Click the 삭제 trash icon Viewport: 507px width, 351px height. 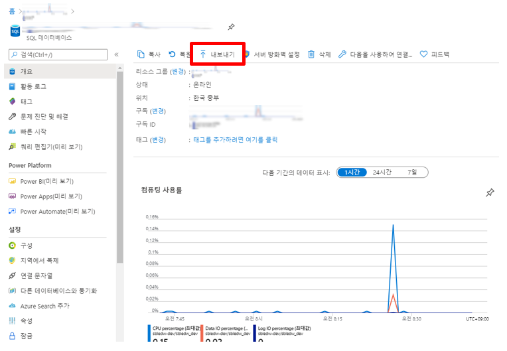311,54
